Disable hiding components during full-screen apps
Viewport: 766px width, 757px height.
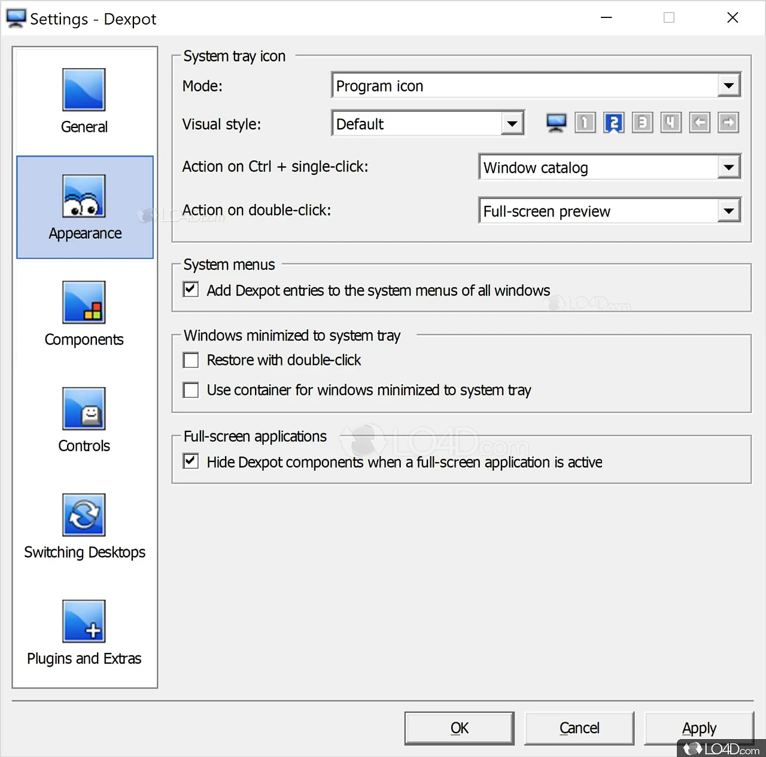tap(190, 461)
